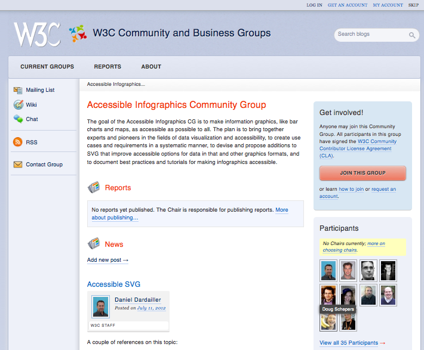The height and width of the screenshot is (350, 424).
Task: Select the About navigation item
Action: (151, 67)
